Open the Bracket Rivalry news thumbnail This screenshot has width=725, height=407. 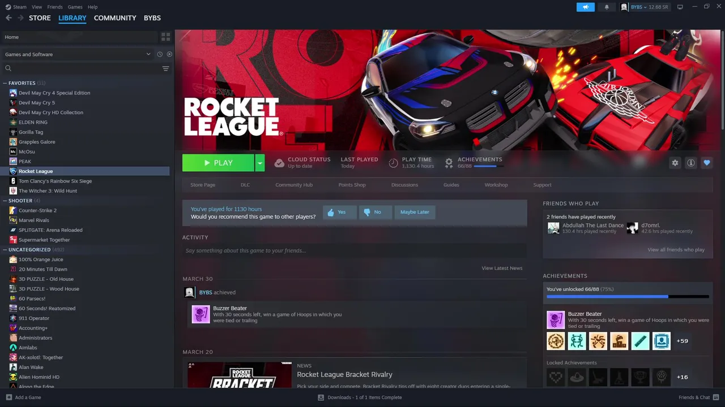click(240, 375)
